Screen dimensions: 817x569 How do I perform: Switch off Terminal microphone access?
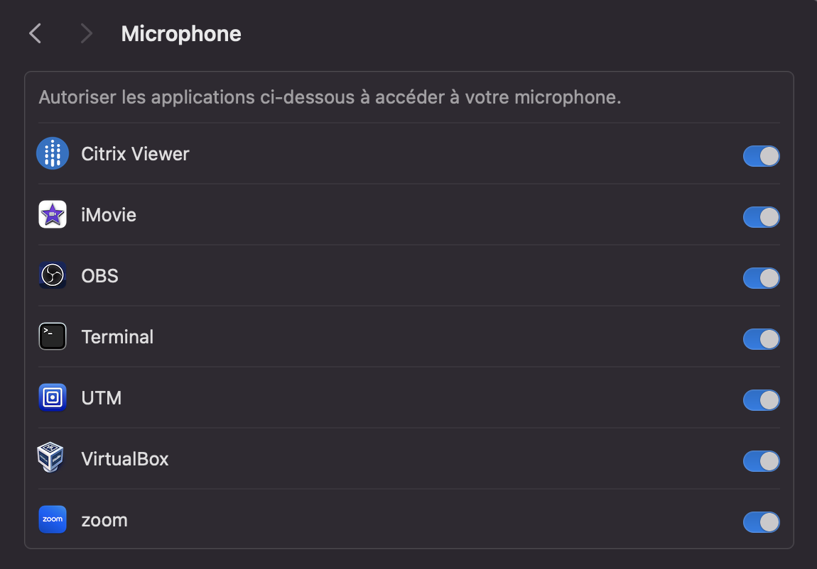click(762, 339)
